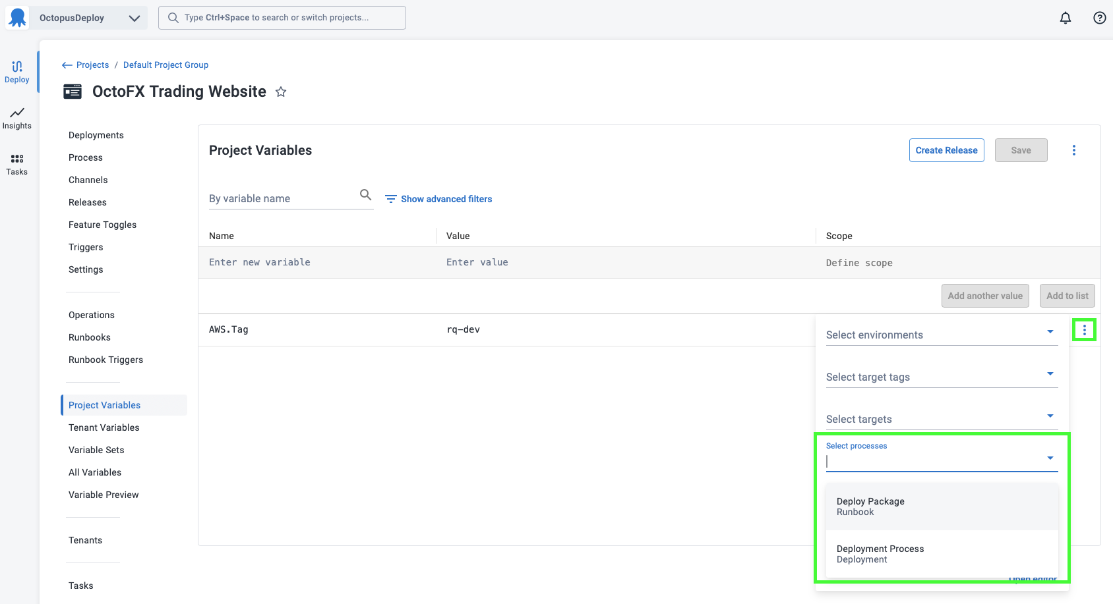Screen dimensions: 1113x604
Task: Star the OctoFX Trading Website project
Action: tap(281, 92)
